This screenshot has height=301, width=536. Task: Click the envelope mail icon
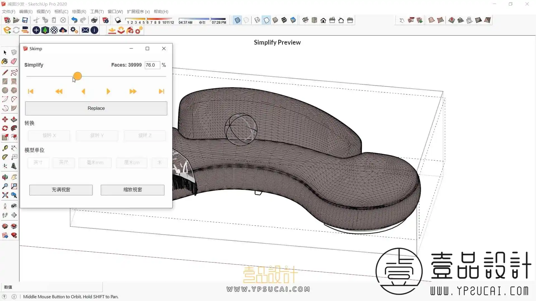pos(85,30)
